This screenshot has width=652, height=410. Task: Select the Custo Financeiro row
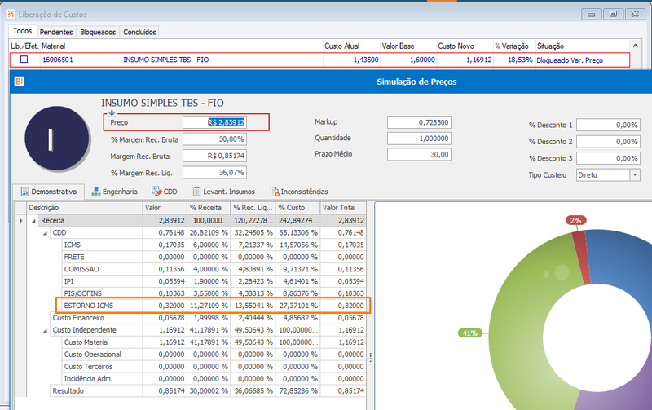(x=208, y=318)
